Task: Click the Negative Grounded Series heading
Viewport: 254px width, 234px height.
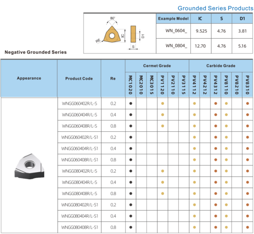Action: 36,52
